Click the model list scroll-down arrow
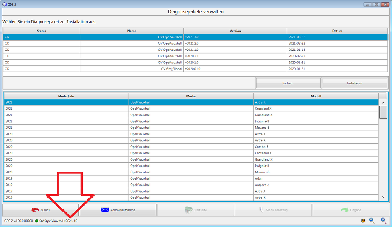The image size is (392, 227). pyautogui.click(x=383, y=197)
